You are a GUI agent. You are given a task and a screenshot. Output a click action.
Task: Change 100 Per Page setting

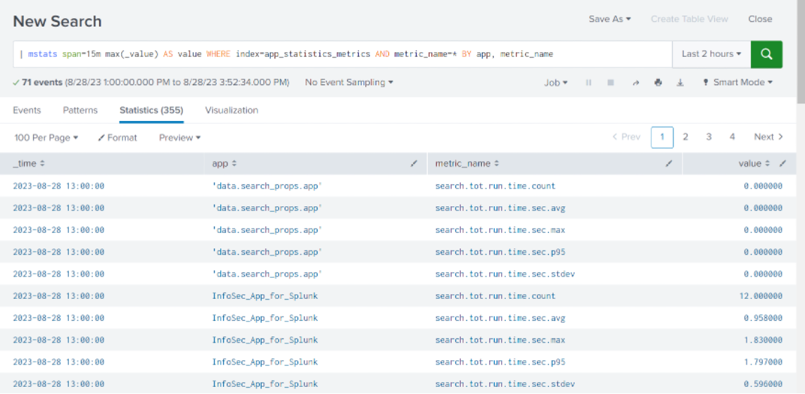[46, 137]
